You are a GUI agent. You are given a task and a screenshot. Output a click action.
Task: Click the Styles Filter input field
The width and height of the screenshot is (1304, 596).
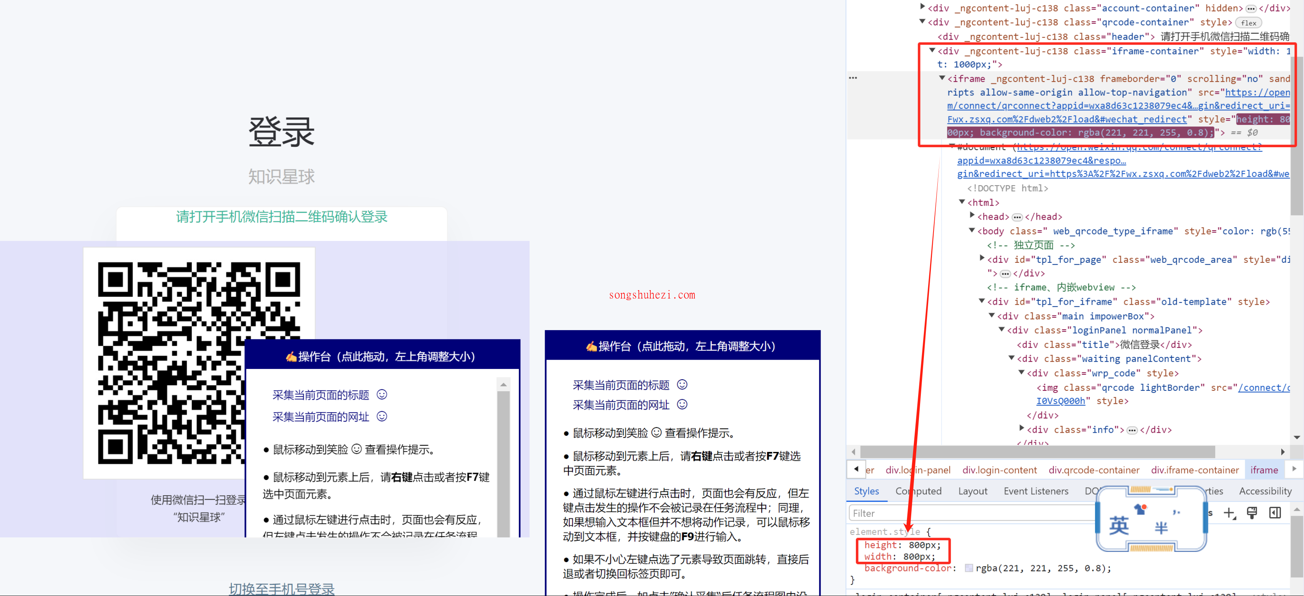[x=972, y=513]
